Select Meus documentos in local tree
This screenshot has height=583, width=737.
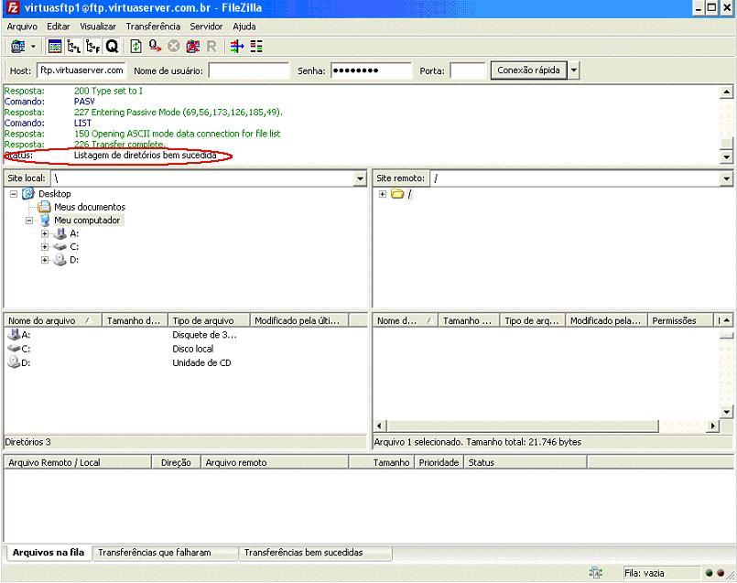click(90, 207)
